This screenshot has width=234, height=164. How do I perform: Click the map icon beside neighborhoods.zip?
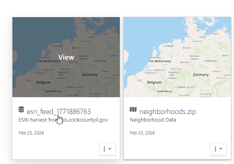point(133,110)
